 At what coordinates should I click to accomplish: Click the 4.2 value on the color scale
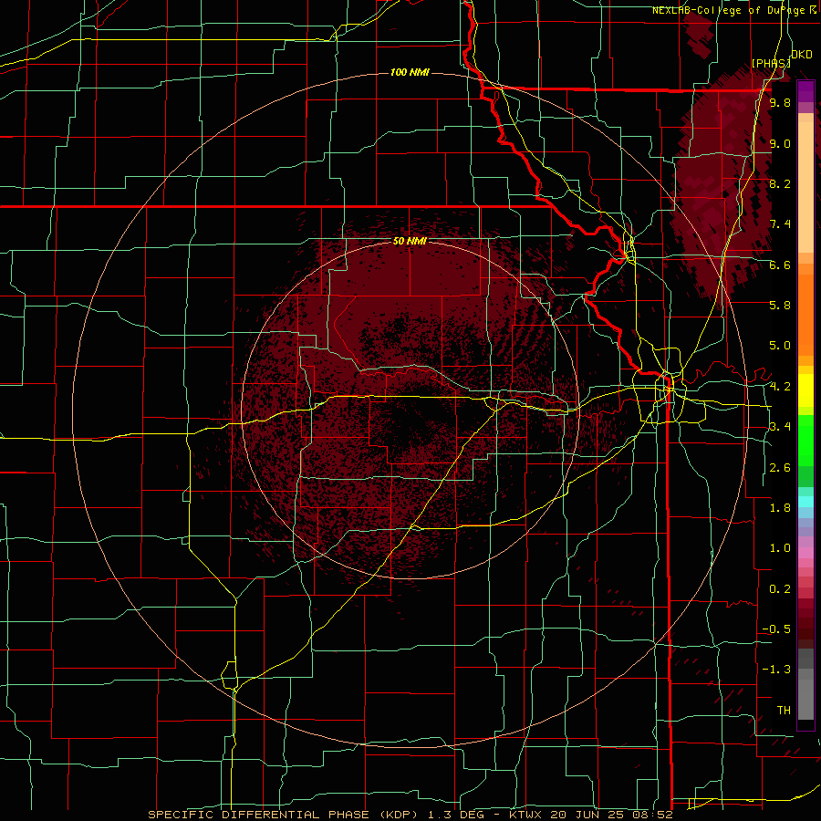(780, 387)
